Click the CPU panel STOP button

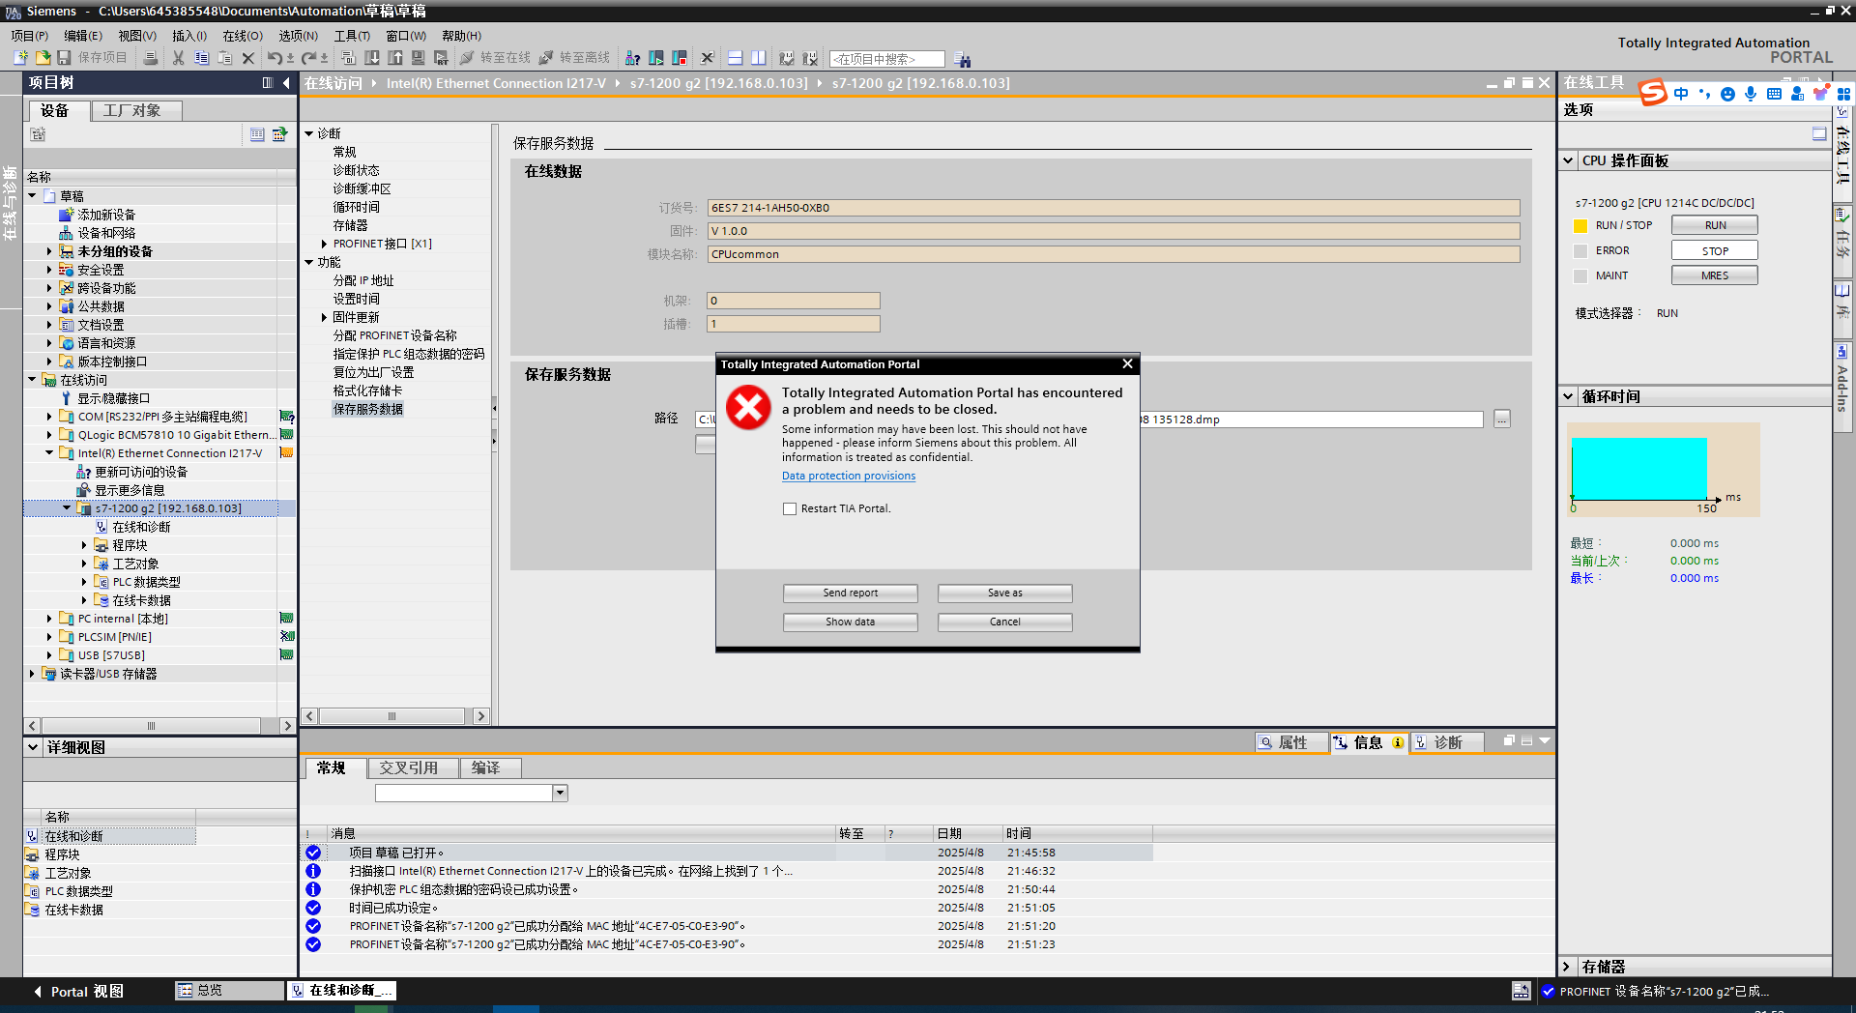1715,250
